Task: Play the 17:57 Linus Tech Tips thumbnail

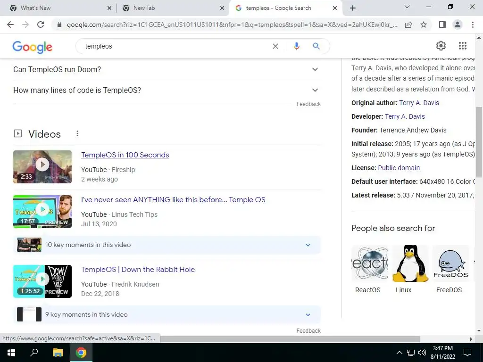Action: (x=42, y=212)
